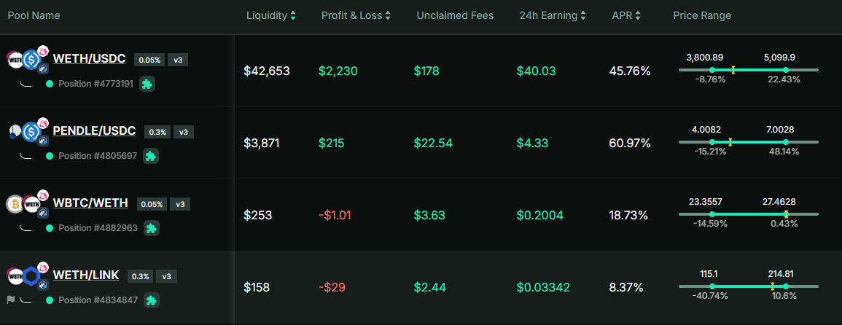Click the Chainlink icon of WETH/LINK pool
This screenshot has height=325, width=842.
point(31,276)
